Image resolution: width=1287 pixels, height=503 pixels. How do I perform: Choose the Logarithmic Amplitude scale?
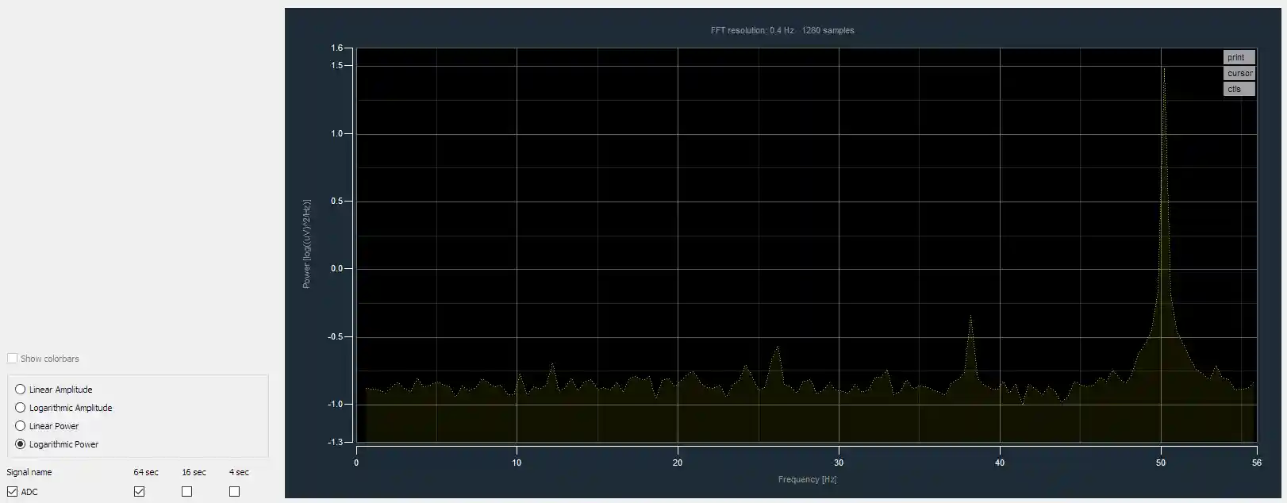tap(21, 408)
